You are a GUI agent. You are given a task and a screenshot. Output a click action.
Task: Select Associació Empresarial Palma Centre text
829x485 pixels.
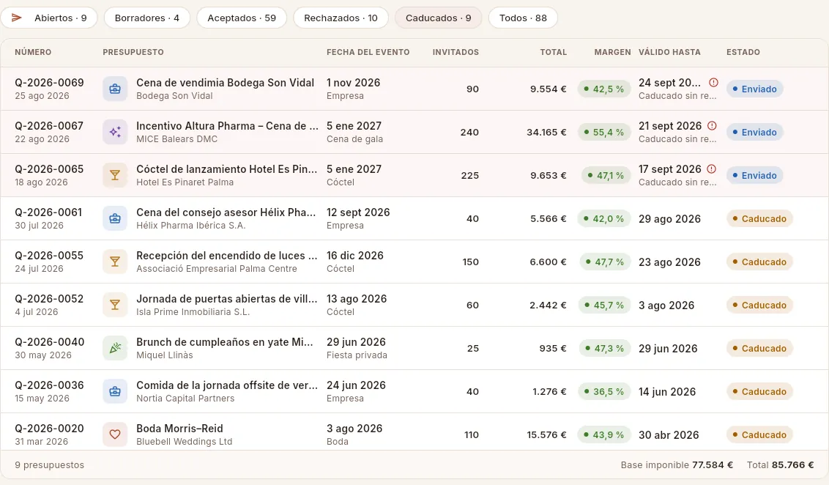coord(217,269)
